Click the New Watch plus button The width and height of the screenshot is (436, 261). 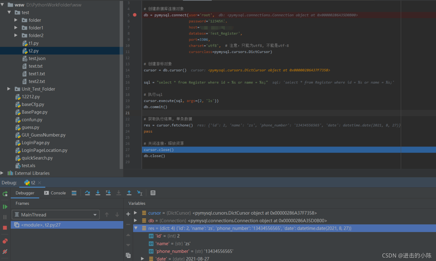(x=128, y=213)
